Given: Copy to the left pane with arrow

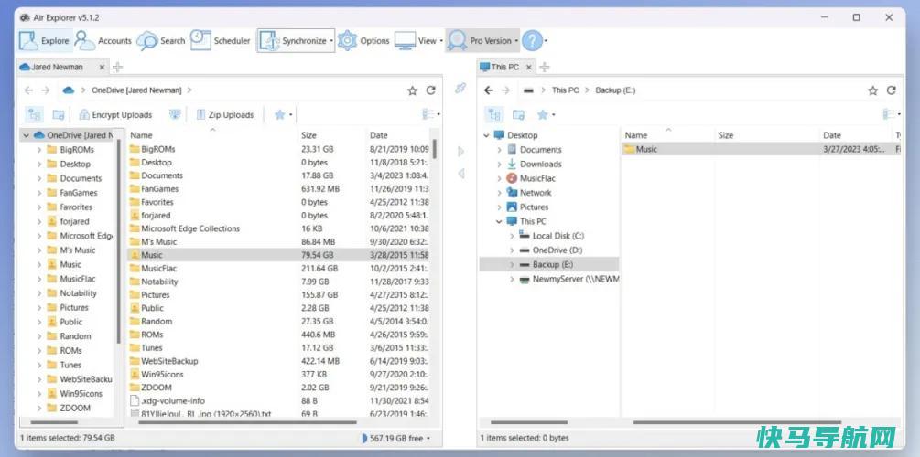Looking at the screenshot, I should pyautogui.click(x=461, y=174).
